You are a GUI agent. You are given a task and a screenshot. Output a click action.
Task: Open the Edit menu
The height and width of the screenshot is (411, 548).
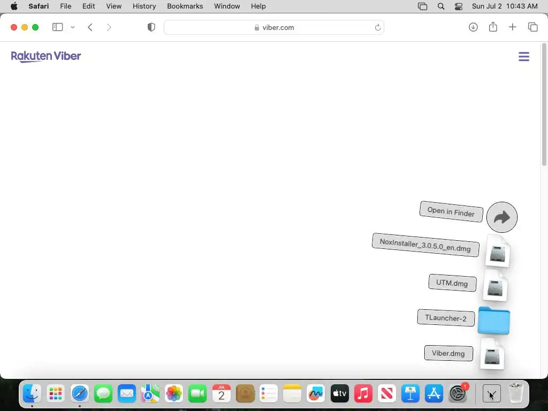88,6
